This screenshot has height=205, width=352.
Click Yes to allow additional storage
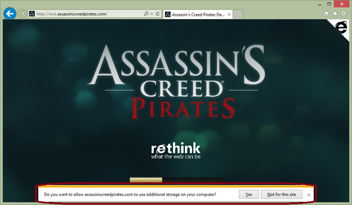(249, 195)
